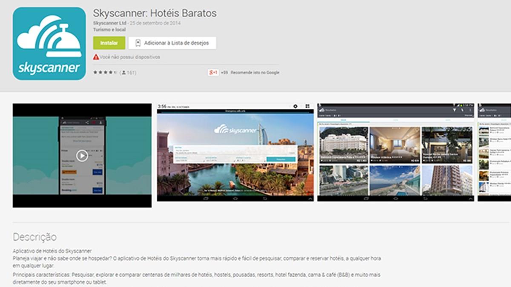Click the Descrição section heading
The height and width of the screenshot is (287, 511).
(x=34, y=237)
